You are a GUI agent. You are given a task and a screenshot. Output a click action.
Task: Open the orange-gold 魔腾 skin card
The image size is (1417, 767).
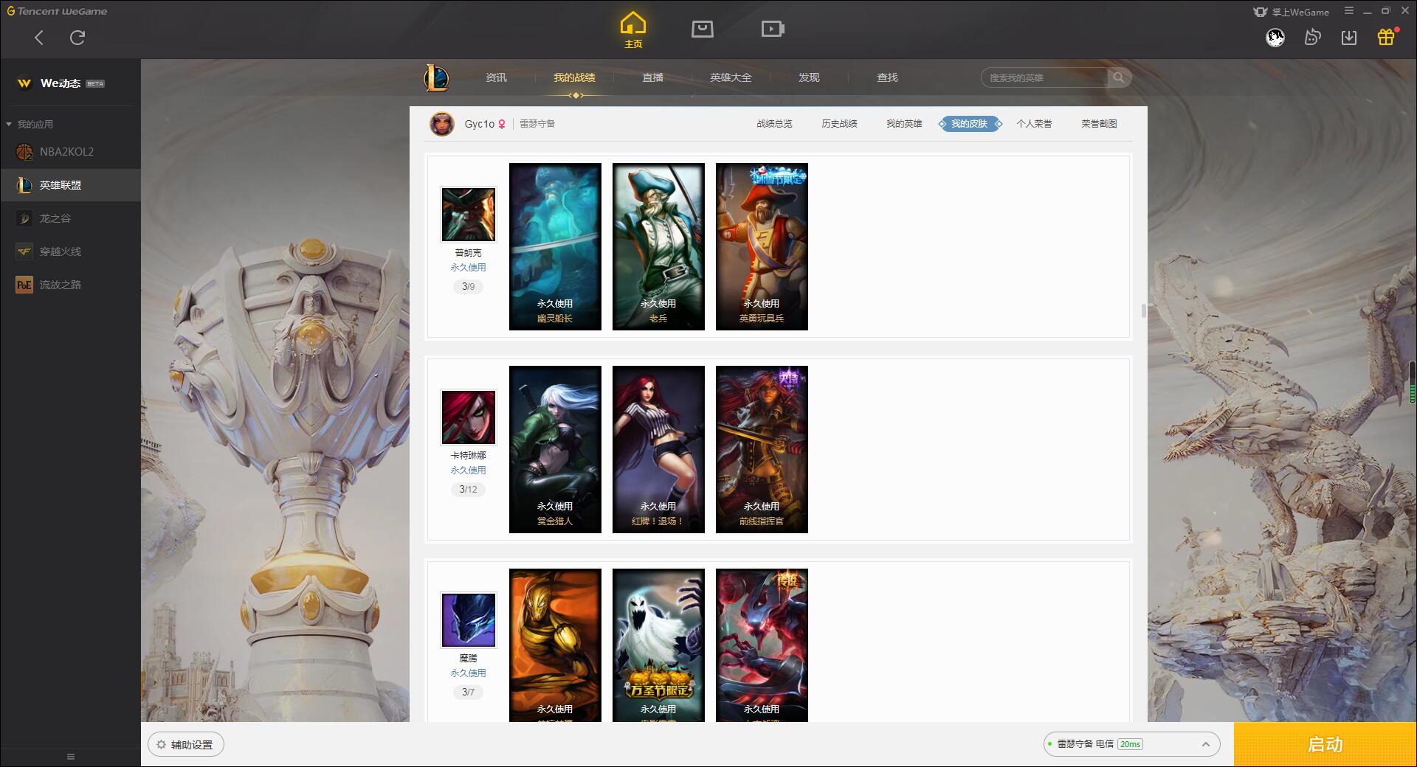(x=555, y=645)
